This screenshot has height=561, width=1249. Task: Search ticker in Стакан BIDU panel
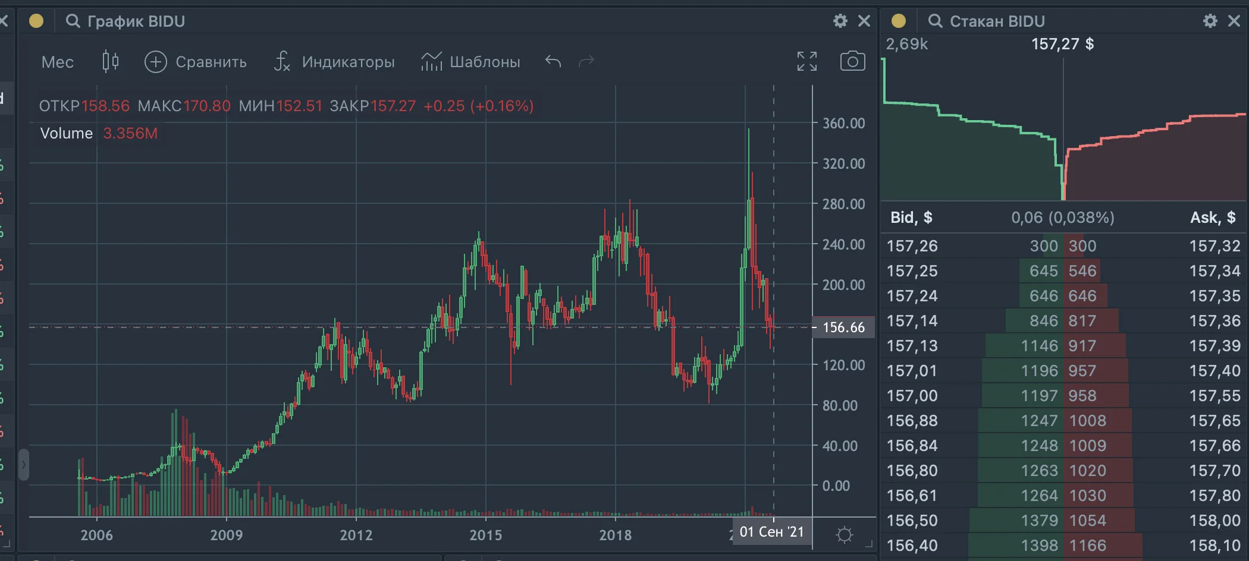tap(935, 21)
